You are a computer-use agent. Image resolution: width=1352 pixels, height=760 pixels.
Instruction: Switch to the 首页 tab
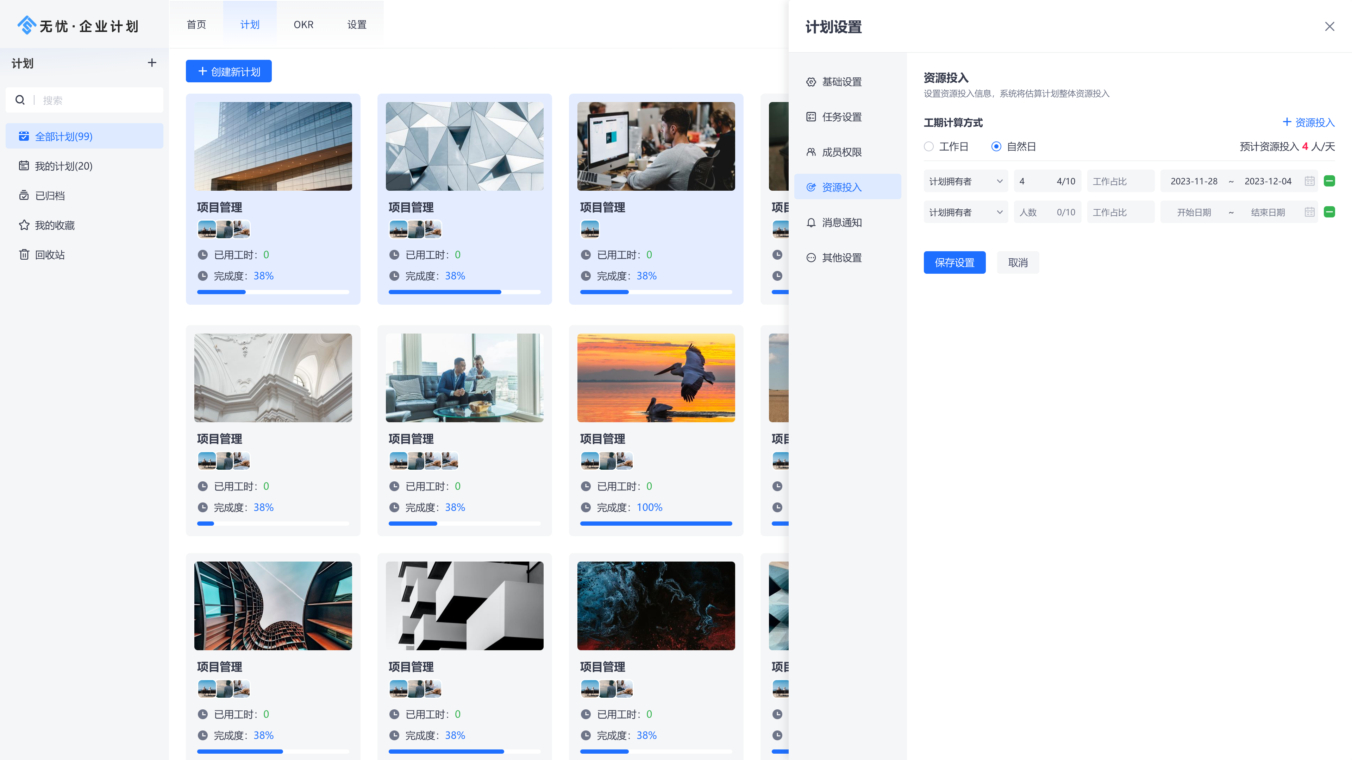coord(196,24)
